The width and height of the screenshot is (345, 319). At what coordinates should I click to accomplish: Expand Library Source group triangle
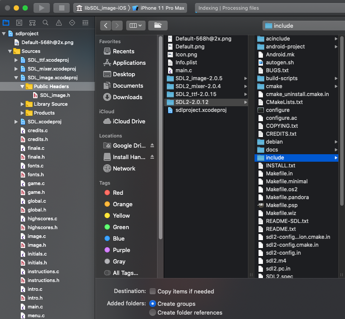point(22,104)
